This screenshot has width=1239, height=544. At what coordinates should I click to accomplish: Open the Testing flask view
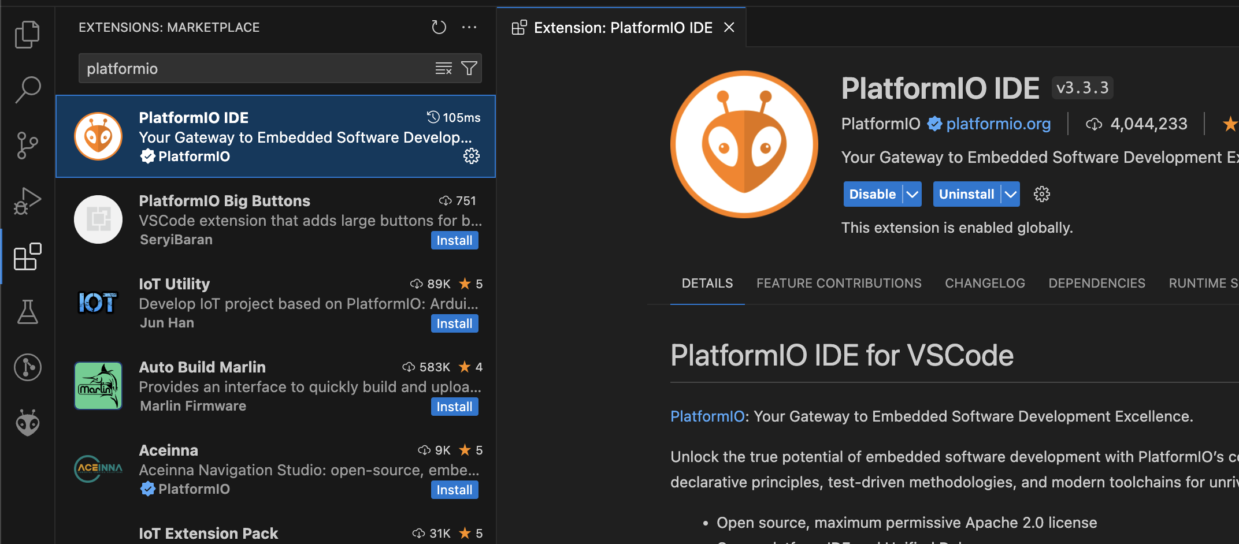[x=27, y=312]
